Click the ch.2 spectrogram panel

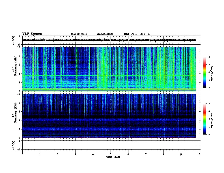tap(109, 116)
